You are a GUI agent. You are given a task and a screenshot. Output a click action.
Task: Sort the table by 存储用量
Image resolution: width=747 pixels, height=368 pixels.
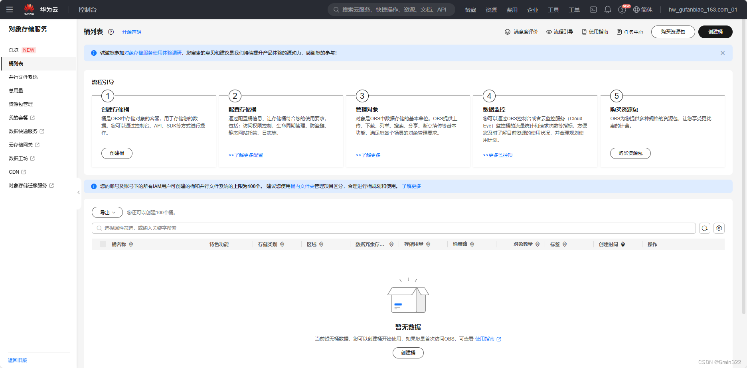[x=428, y=244]
